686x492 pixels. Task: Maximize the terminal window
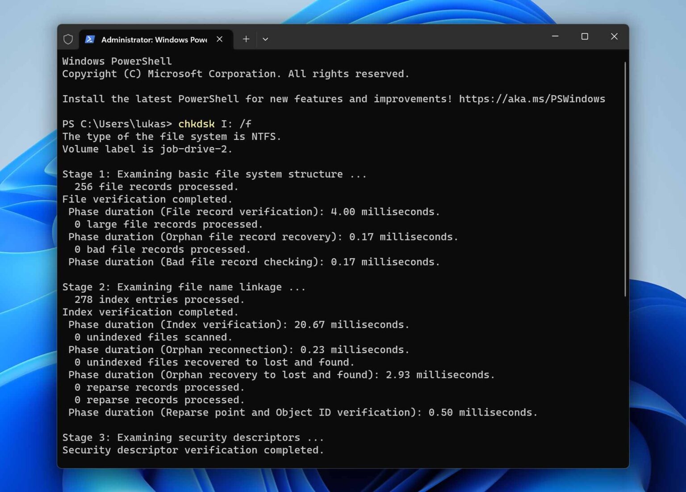pyautogui.click(x=585, y=37)
